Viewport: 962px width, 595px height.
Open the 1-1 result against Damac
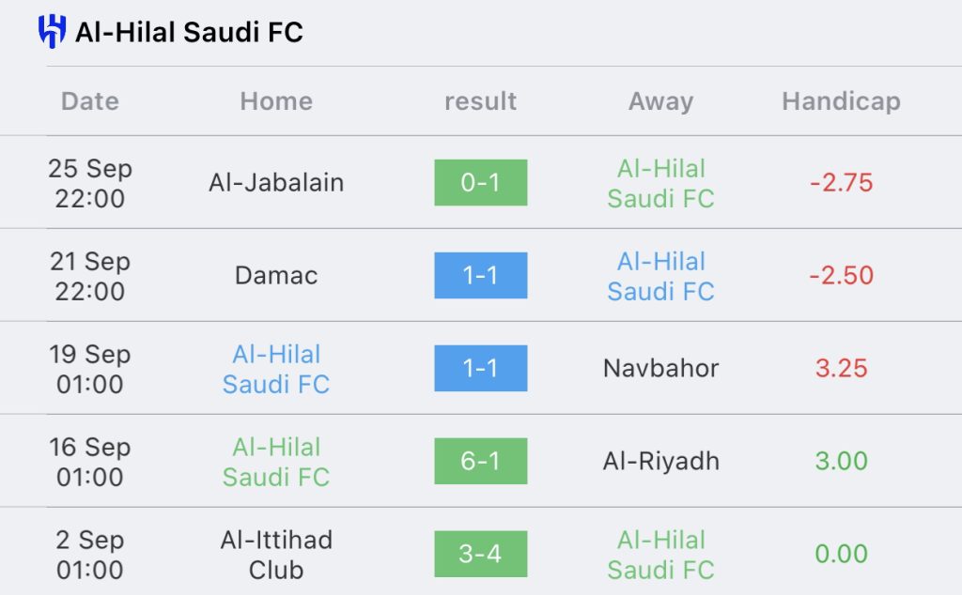480,275
